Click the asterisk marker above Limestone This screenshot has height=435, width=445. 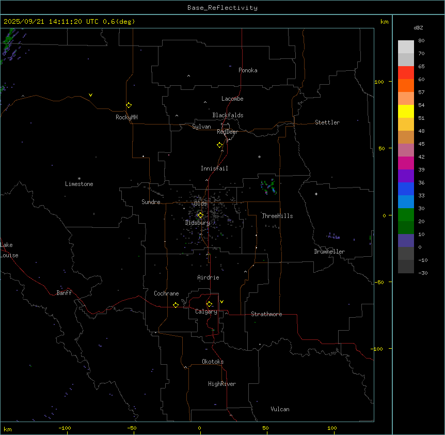(x=79, y=178)
